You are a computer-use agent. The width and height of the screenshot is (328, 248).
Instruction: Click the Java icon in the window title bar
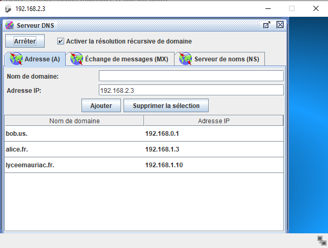(7, 8)
